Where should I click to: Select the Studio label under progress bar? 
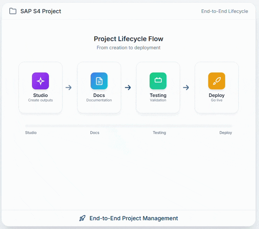point(31,133)
